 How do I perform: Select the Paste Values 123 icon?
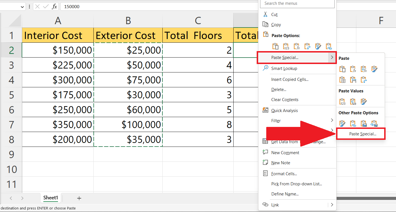click(342, 101)
